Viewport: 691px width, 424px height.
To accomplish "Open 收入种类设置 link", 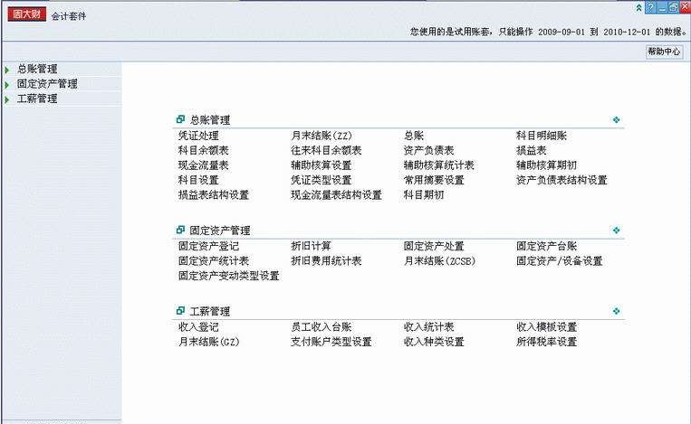I will click(434, 342).
